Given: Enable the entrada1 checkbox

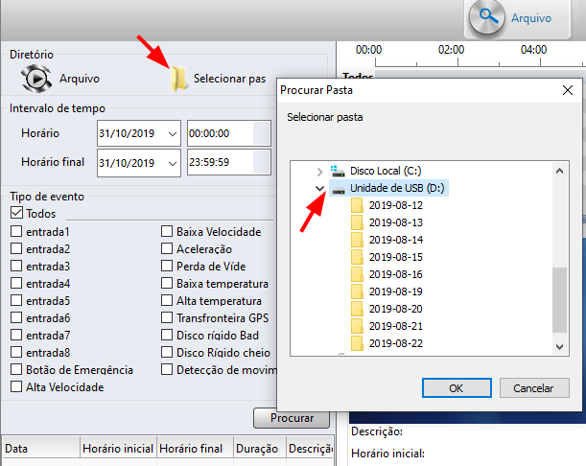Looking at the screenshot, I should pyautogui.click(x=17, y=231).
